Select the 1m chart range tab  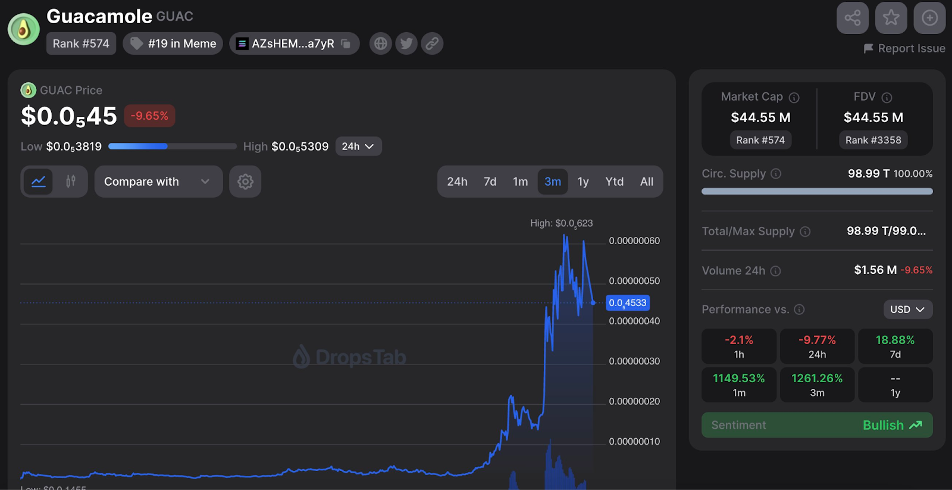coord(520,182)
